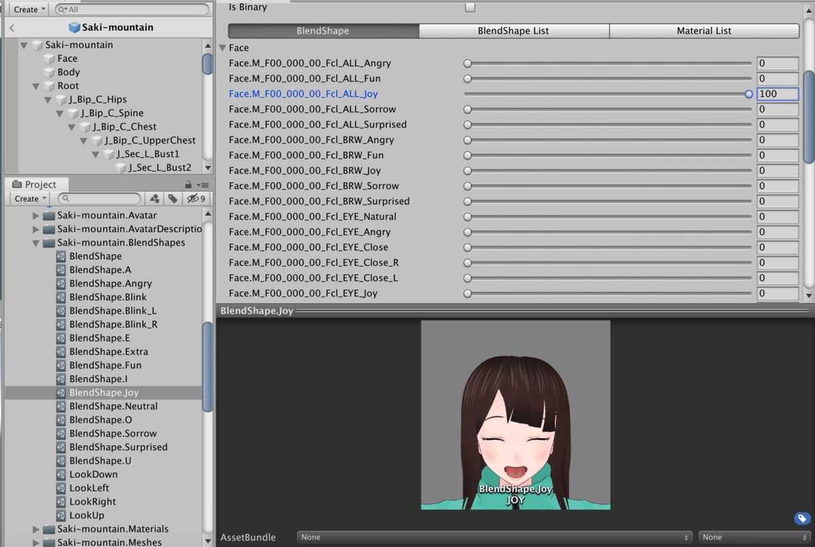Click the Face mesh cube icon
The height and width of the screenshot is (547, 815).
pos(49,58)
